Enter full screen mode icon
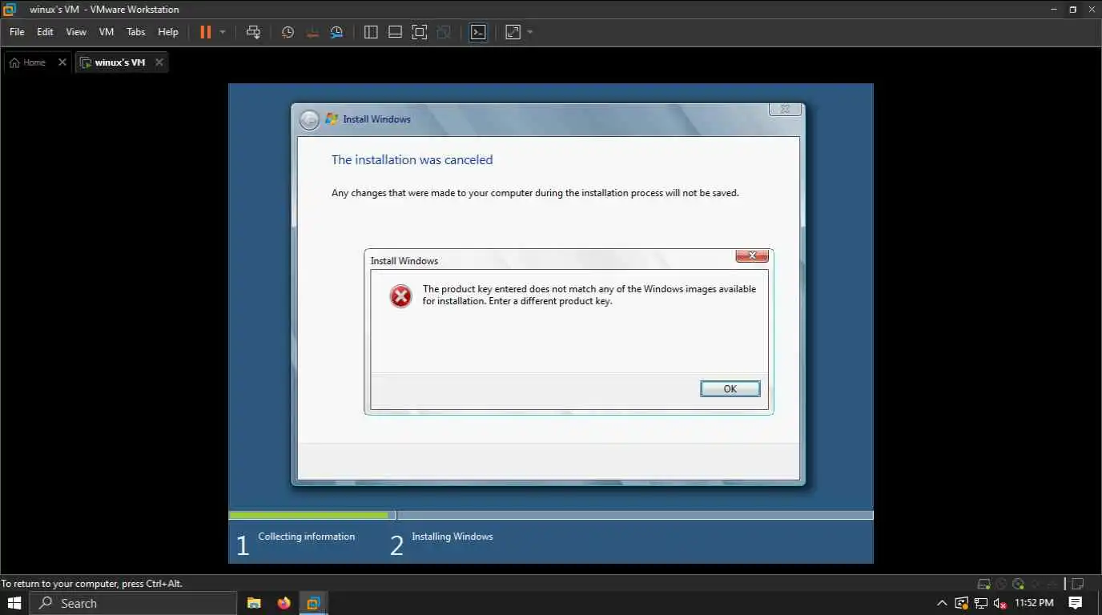The height and width of the screenshot is (615, 1102). [x=420, y=32]
